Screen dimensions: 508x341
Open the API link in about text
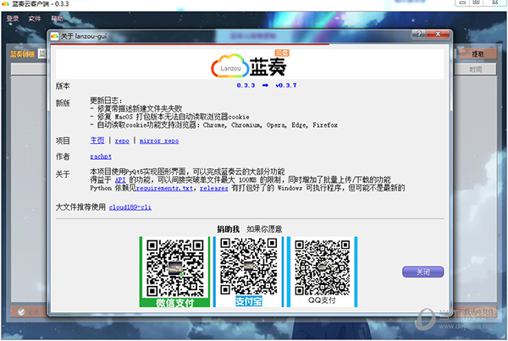coord(120,179)
